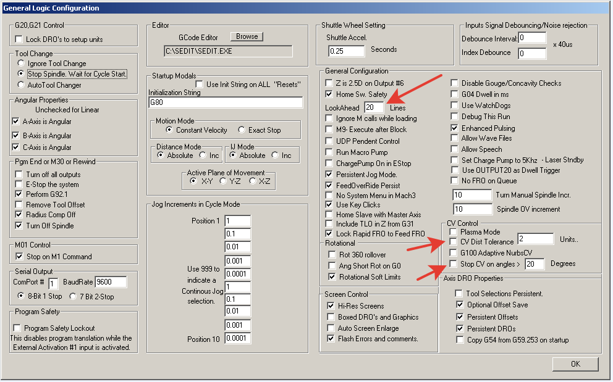Image resolution: width=613 pixels, height=382 pixels.
Task: Select Ignore Tool Change option
Action: tap(21, 63)
